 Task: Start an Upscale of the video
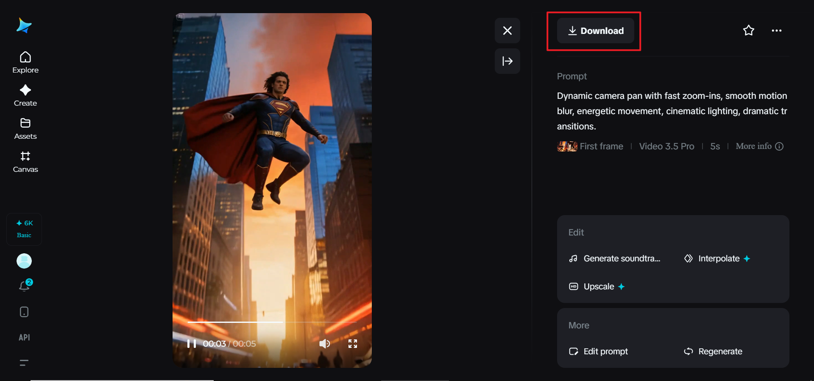click(x=597, y=286)
